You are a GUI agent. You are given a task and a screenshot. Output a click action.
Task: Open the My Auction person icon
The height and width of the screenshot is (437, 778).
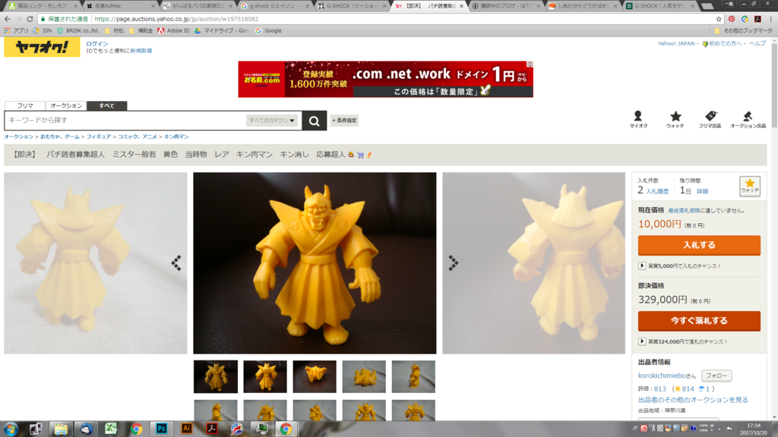coord(638,119)
